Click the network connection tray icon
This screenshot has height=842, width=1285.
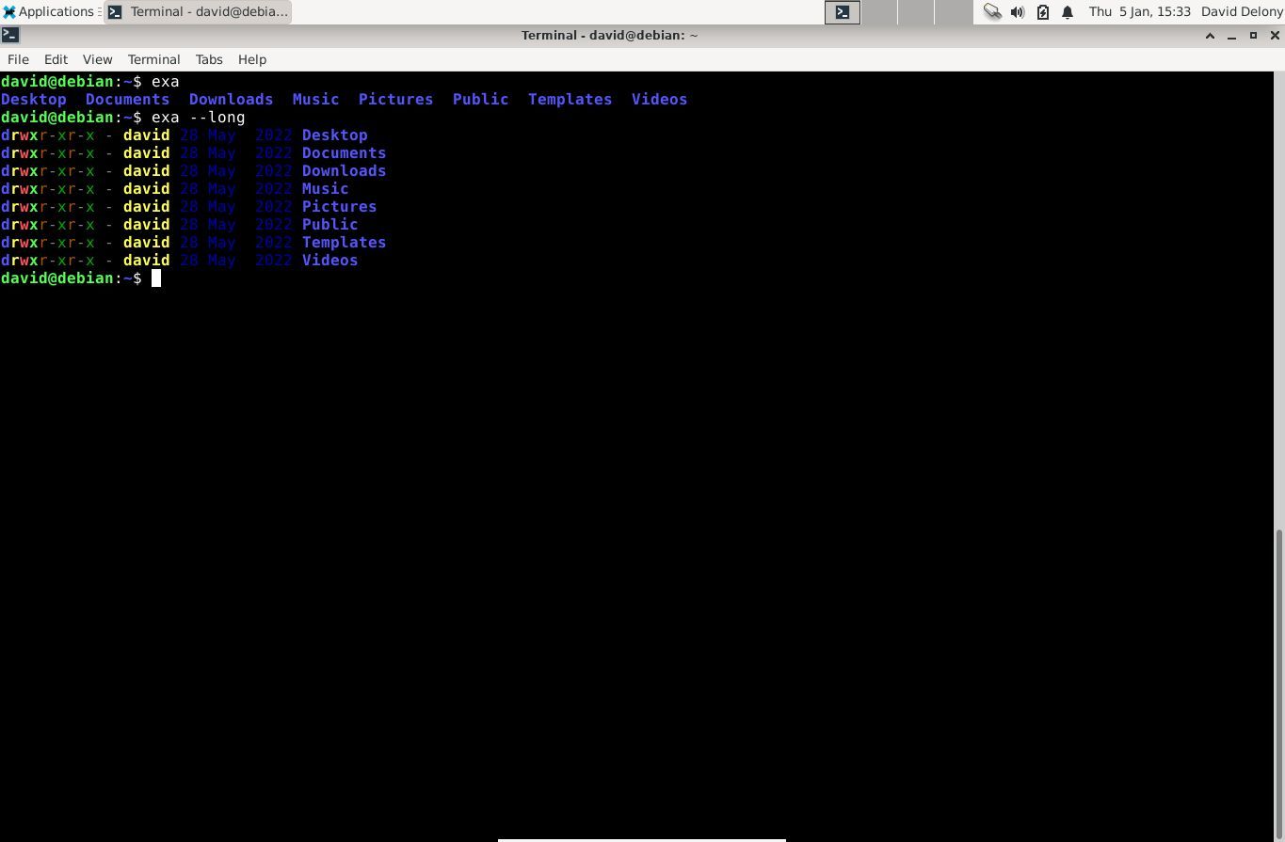point(992,12)
